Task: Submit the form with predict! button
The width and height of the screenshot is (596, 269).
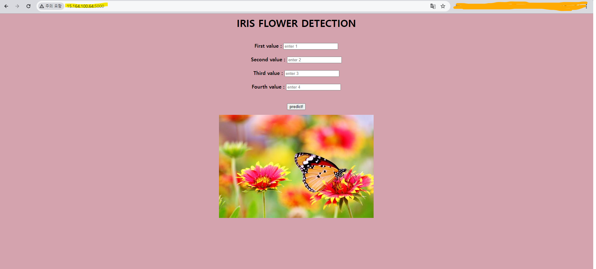Action: (x=296, y=106)
